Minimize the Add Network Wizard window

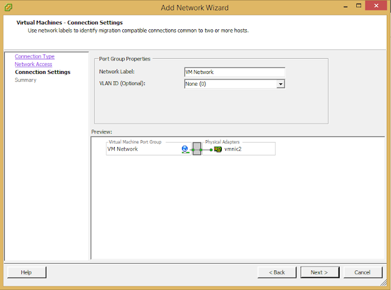point(346,6)
